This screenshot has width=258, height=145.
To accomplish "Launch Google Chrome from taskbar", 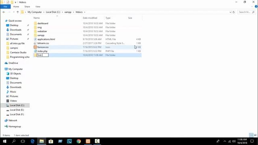I will [x=79, y=141].
